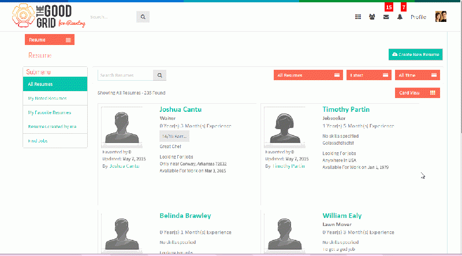Open Joshua Cantu resume title
Image resolution: width=462 pixels, height=256 pixels.
pyautogui.click(x=181, y=110)
